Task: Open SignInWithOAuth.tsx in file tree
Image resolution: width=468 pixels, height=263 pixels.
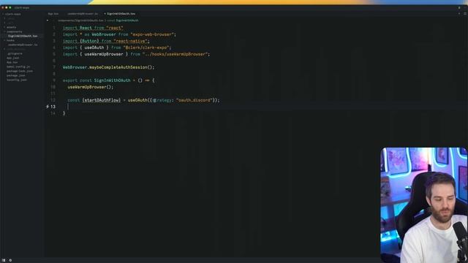Action: point(23,36)
